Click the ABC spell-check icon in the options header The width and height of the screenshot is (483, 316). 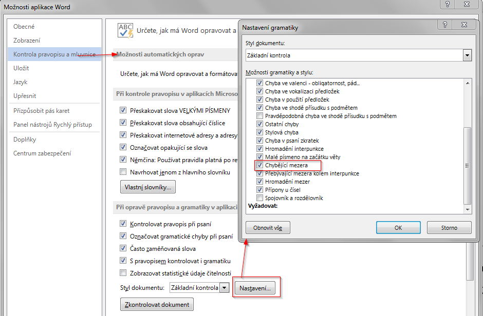125,31
